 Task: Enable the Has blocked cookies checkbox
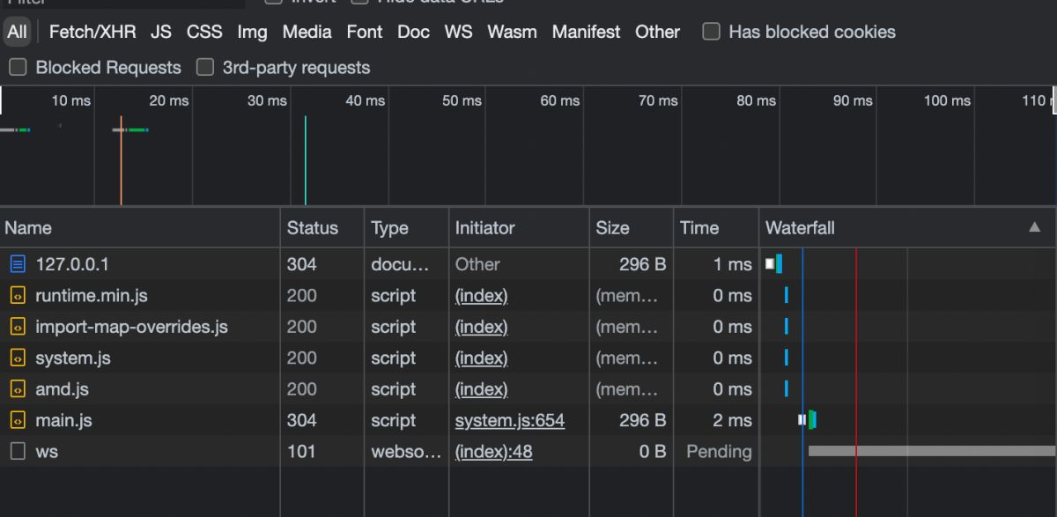click(x=712, y=32)
